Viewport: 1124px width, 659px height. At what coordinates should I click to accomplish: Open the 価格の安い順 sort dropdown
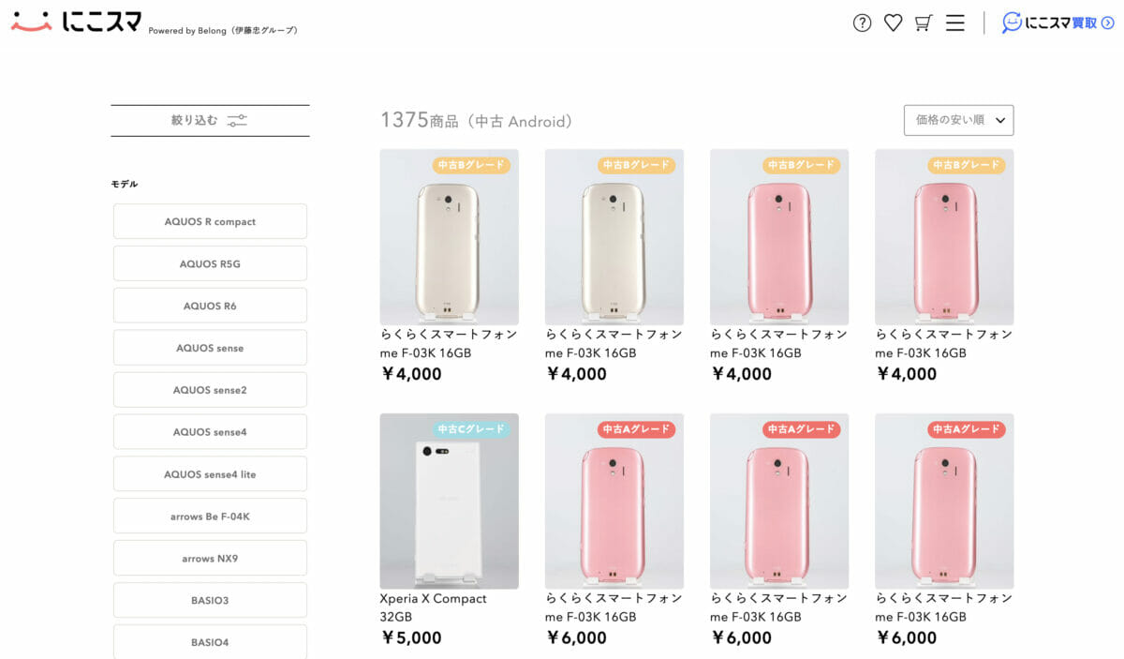tap(958, 120)
